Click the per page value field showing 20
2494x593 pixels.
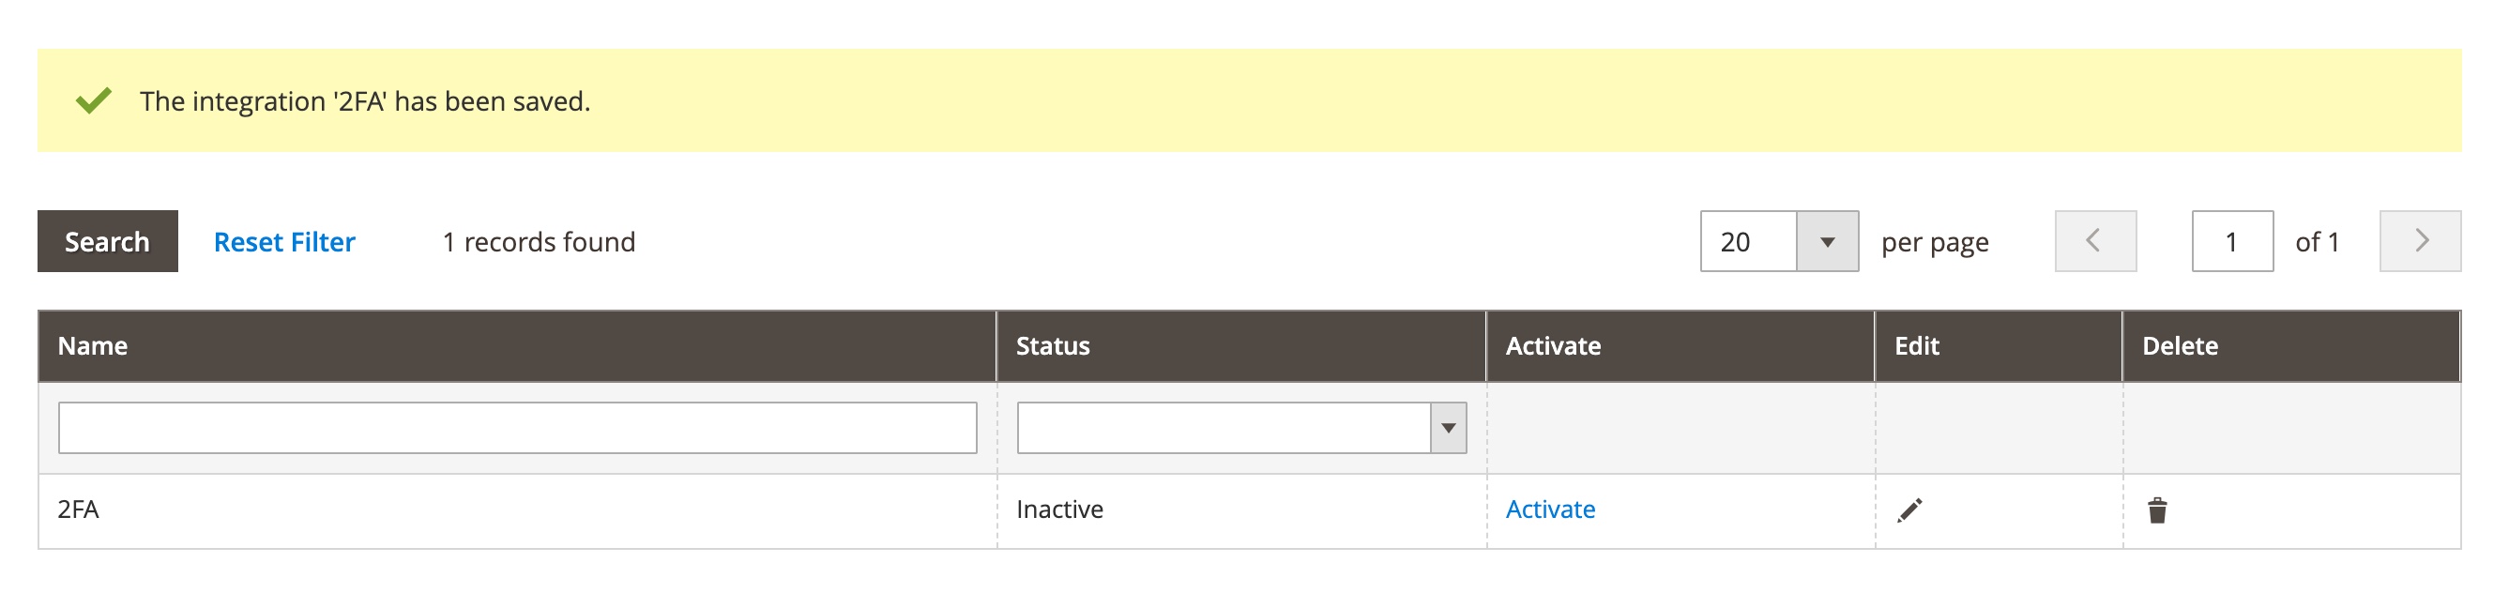1748,241
